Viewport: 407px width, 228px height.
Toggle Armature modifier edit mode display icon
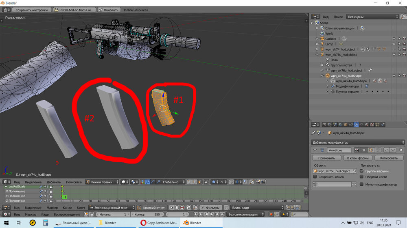pyautogui.click(x=370, y=150)
